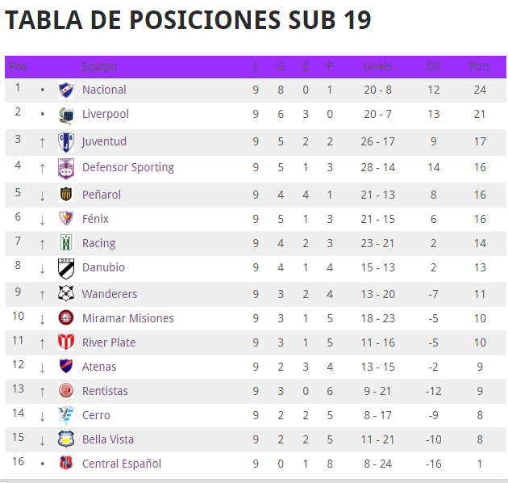This screenshot has width=508, height=483.
Task: Open the Fénix team link
Action: pos(95,219)
